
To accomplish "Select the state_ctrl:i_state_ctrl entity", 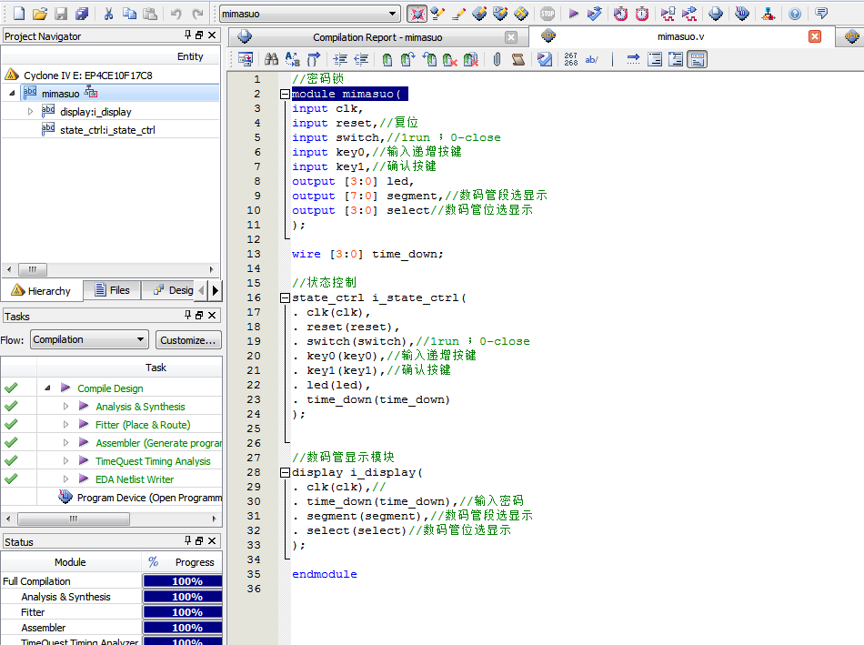I will tap(107, 130).
